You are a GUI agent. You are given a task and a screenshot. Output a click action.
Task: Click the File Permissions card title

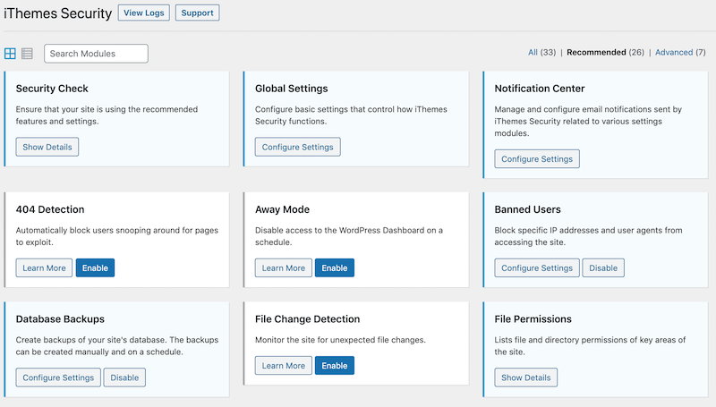click(x=533, y=319)
